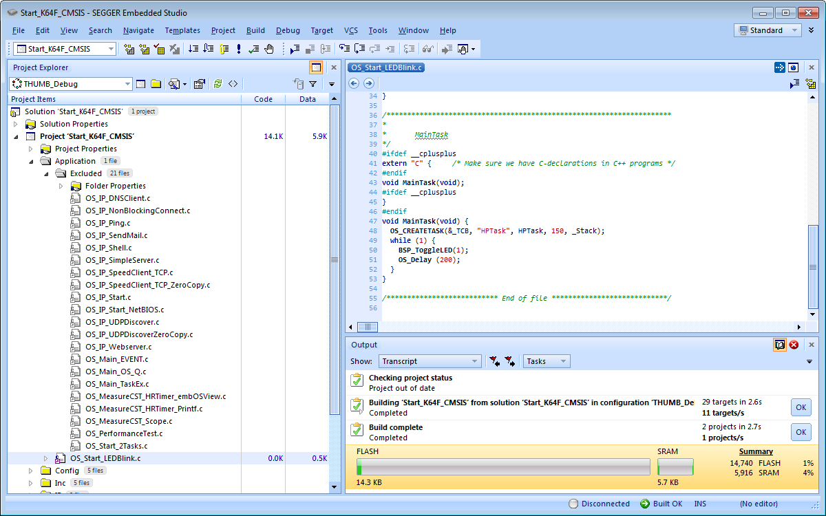826x516 pixels.
Task: Click the green Built OK status icon
Action: click(645, 504)
